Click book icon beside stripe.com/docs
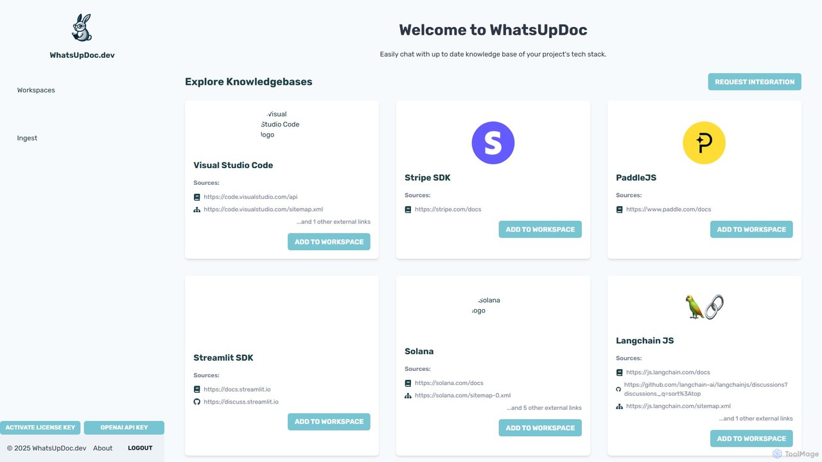Image resolution: width=822 pixels, height=462 pixels. click(x=408, y=209)
